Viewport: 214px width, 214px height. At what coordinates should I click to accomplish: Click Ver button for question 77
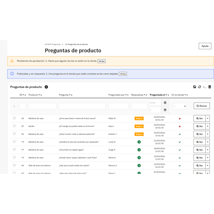click(199, 150)
